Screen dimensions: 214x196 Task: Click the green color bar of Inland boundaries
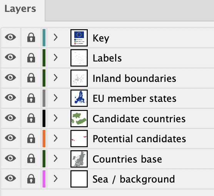coord(44,78)
